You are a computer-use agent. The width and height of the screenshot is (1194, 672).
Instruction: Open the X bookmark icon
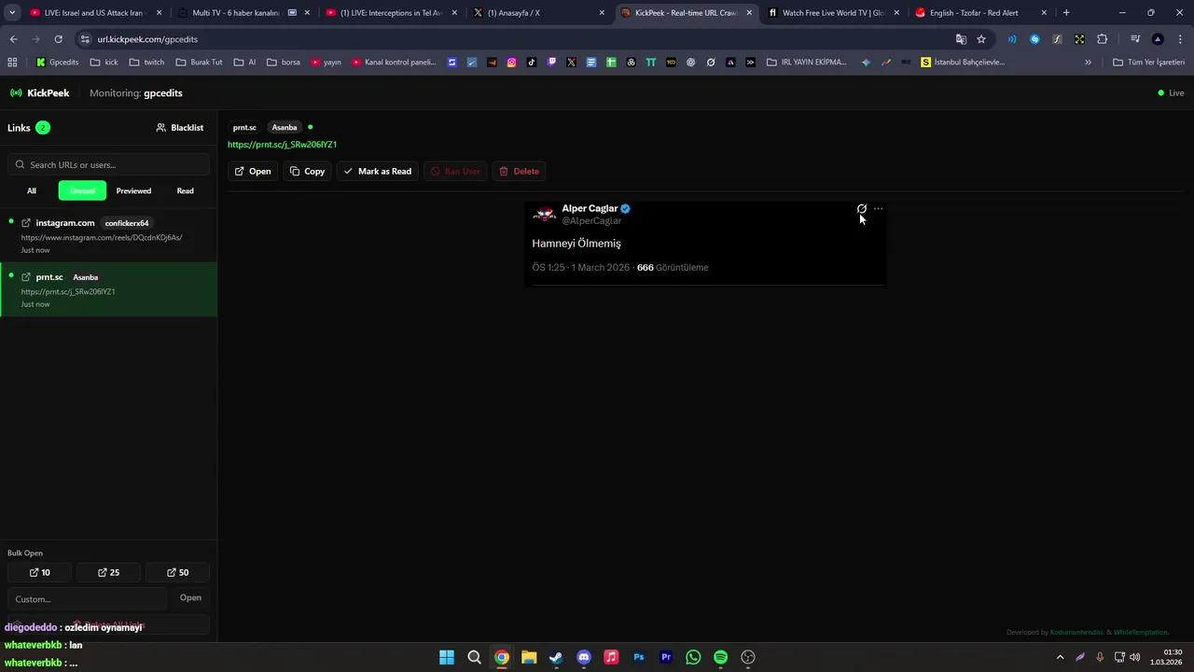(571, 63)
